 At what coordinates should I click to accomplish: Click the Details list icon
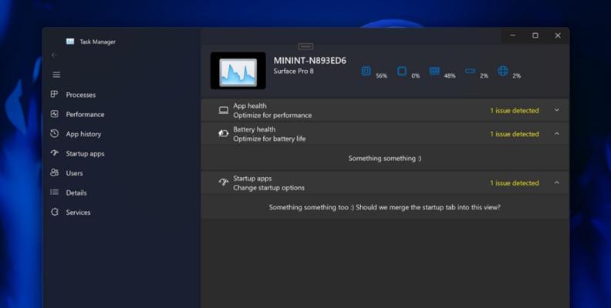pos(55,192)
